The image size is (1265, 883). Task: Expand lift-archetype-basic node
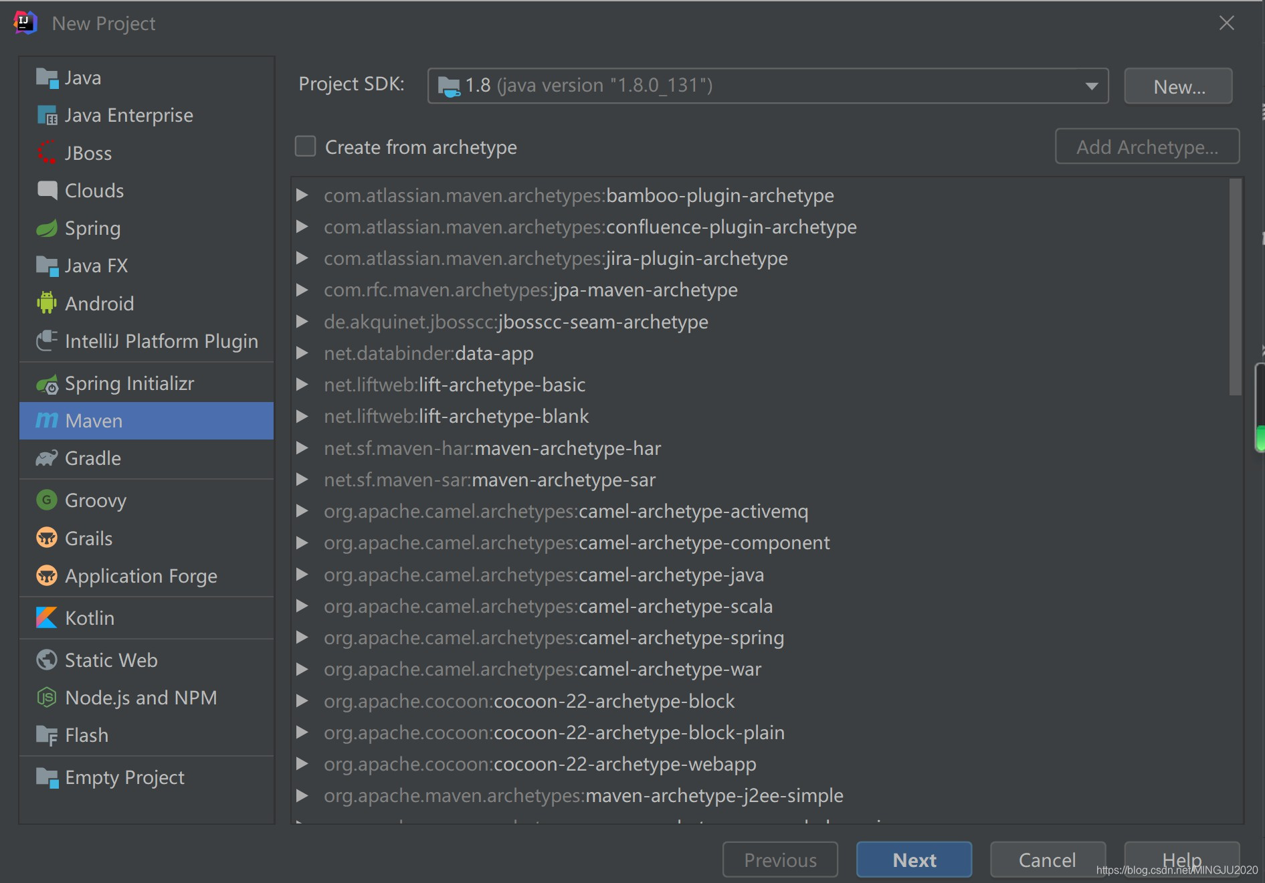(x=302, y=385)
